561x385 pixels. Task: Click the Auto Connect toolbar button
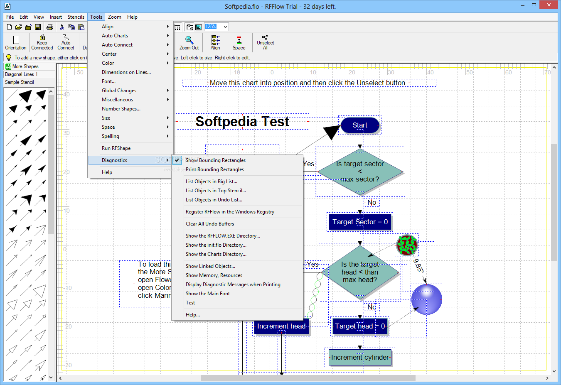66,43
